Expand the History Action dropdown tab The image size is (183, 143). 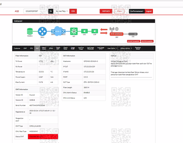coord(126,48)
